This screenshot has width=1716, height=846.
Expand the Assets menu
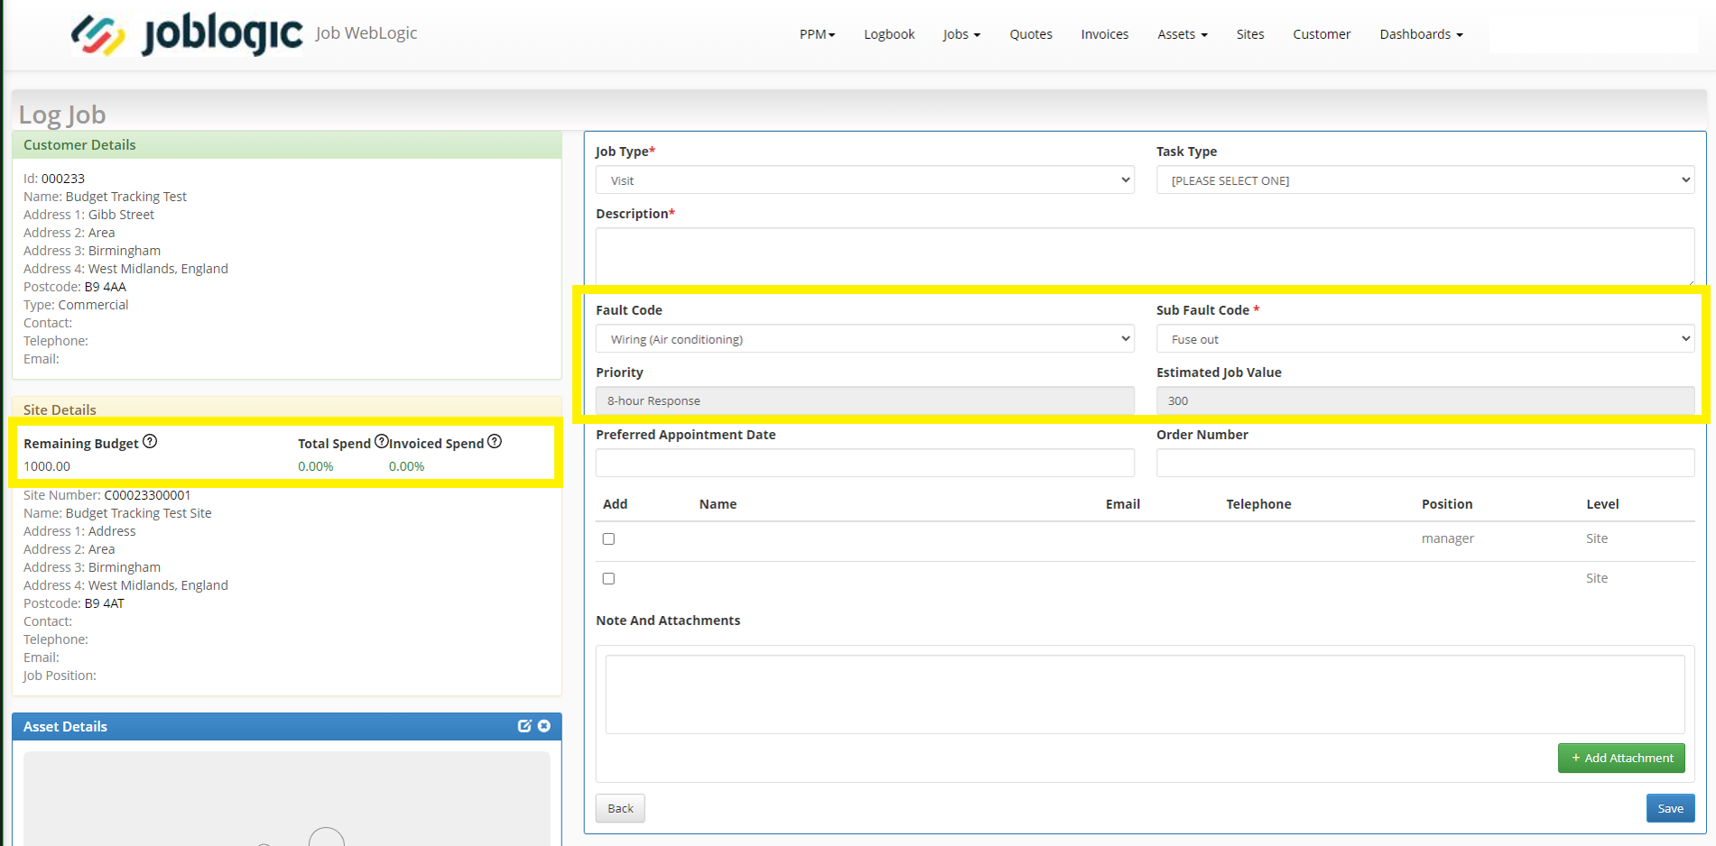click(x=1183, y=34)
